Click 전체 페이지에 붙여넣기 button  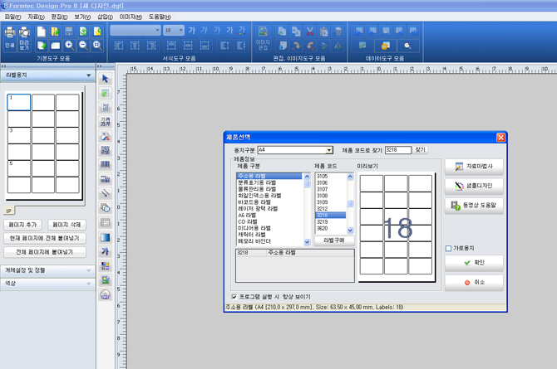click(x=45, y=252)
